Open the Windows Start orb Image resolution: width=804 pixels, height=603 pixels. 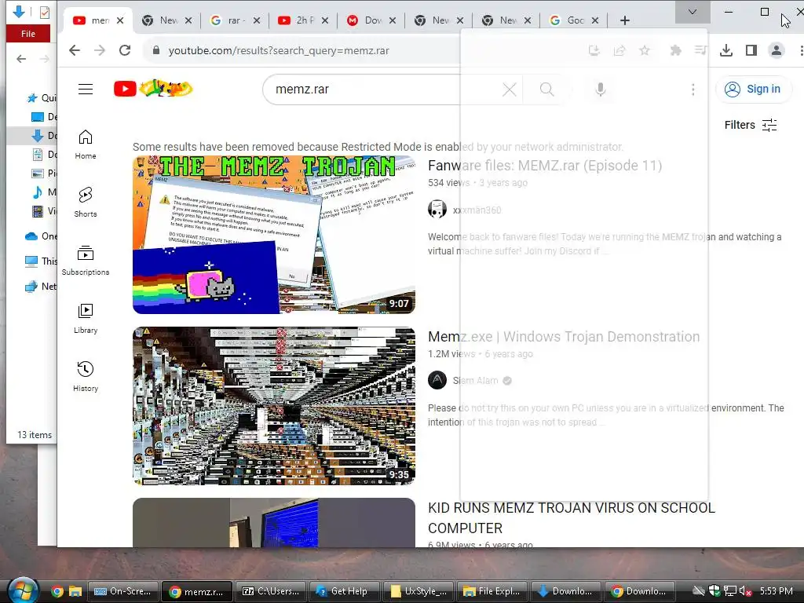(x=23, y=590)
